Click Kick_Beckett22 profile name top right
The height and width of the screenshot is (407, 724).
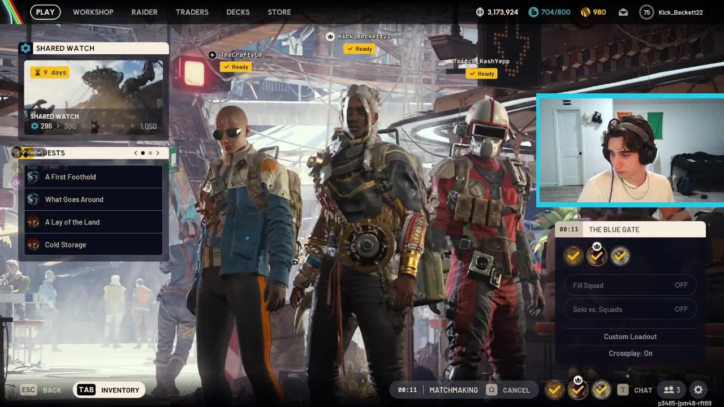[680, 12]
